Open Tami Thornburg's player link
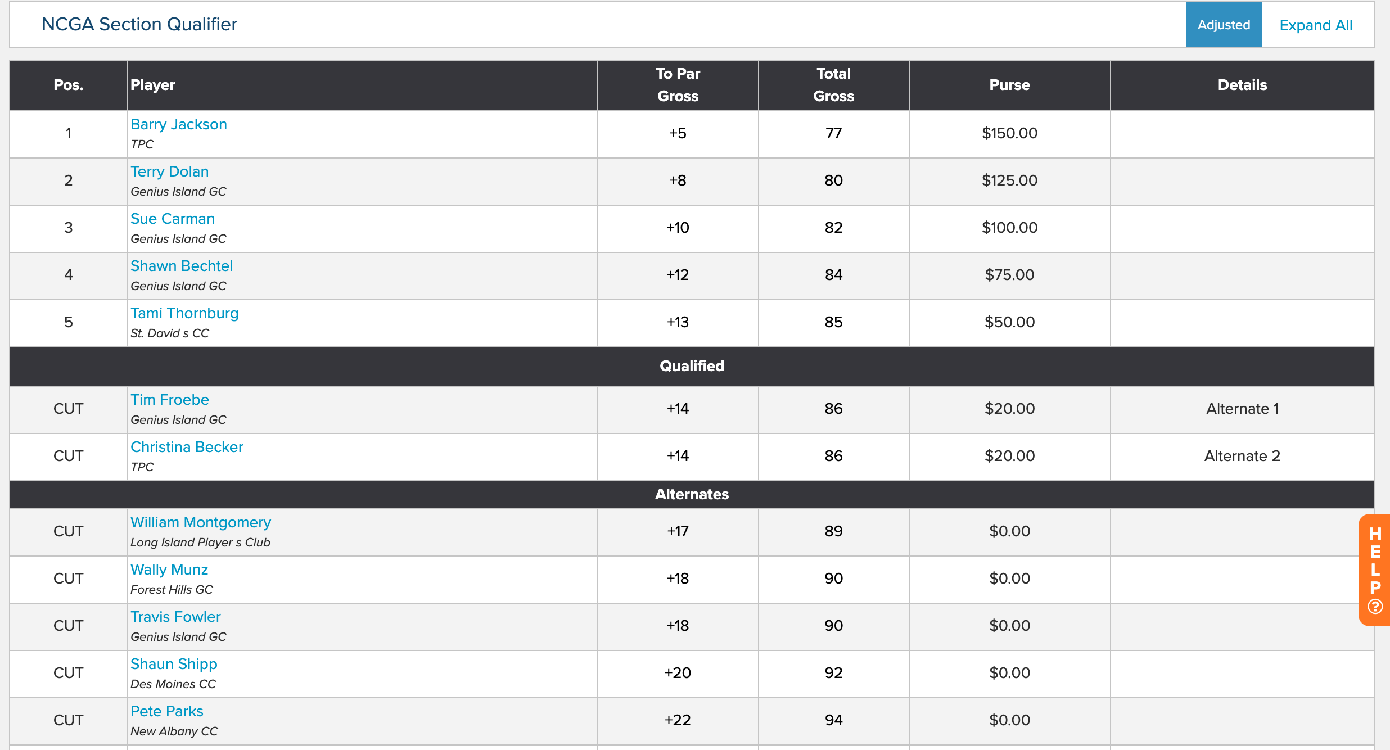 click(x=184, y=313)
